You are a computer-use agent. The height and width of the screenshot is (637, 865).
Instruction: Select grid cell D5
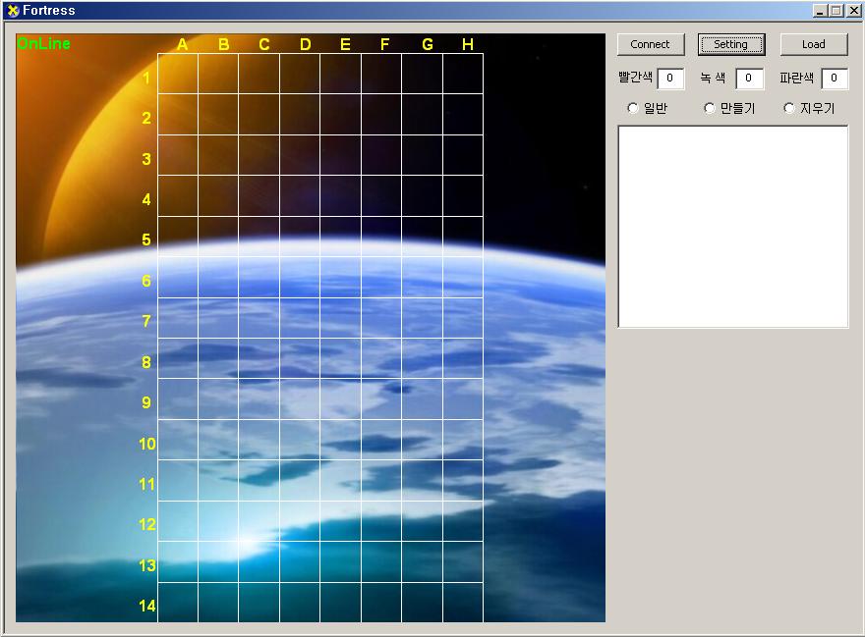(x=300, y=237)
